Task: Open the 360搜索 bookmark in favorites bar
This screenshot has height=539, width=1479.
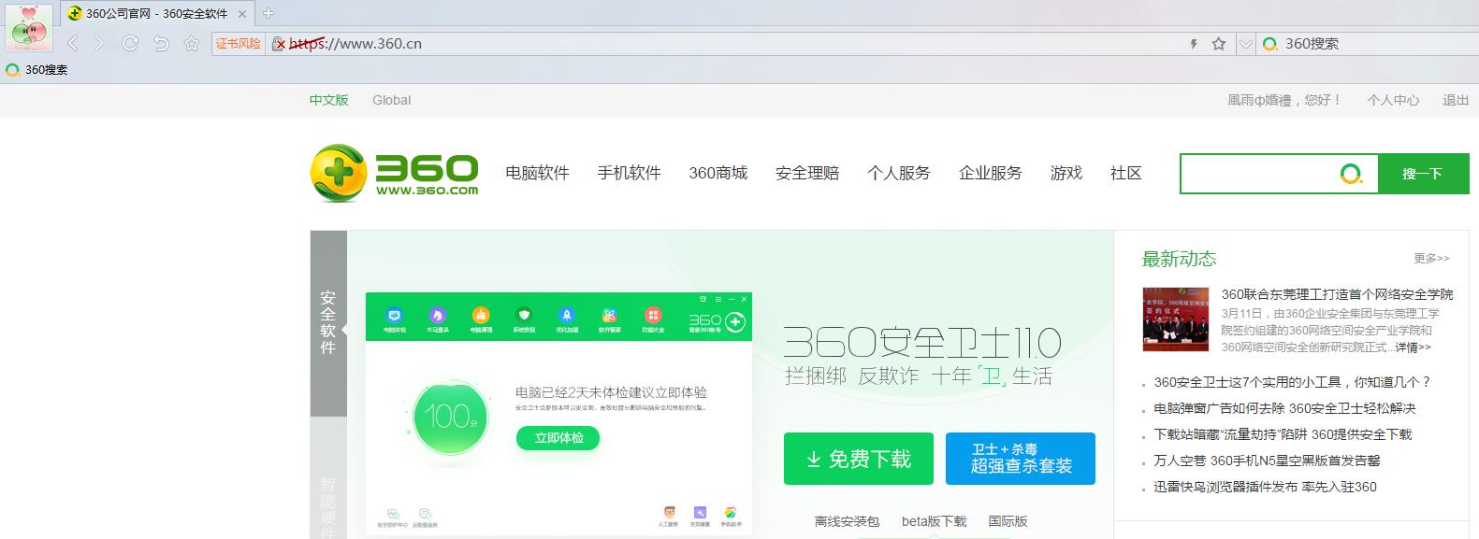Action: coord(36,70)
